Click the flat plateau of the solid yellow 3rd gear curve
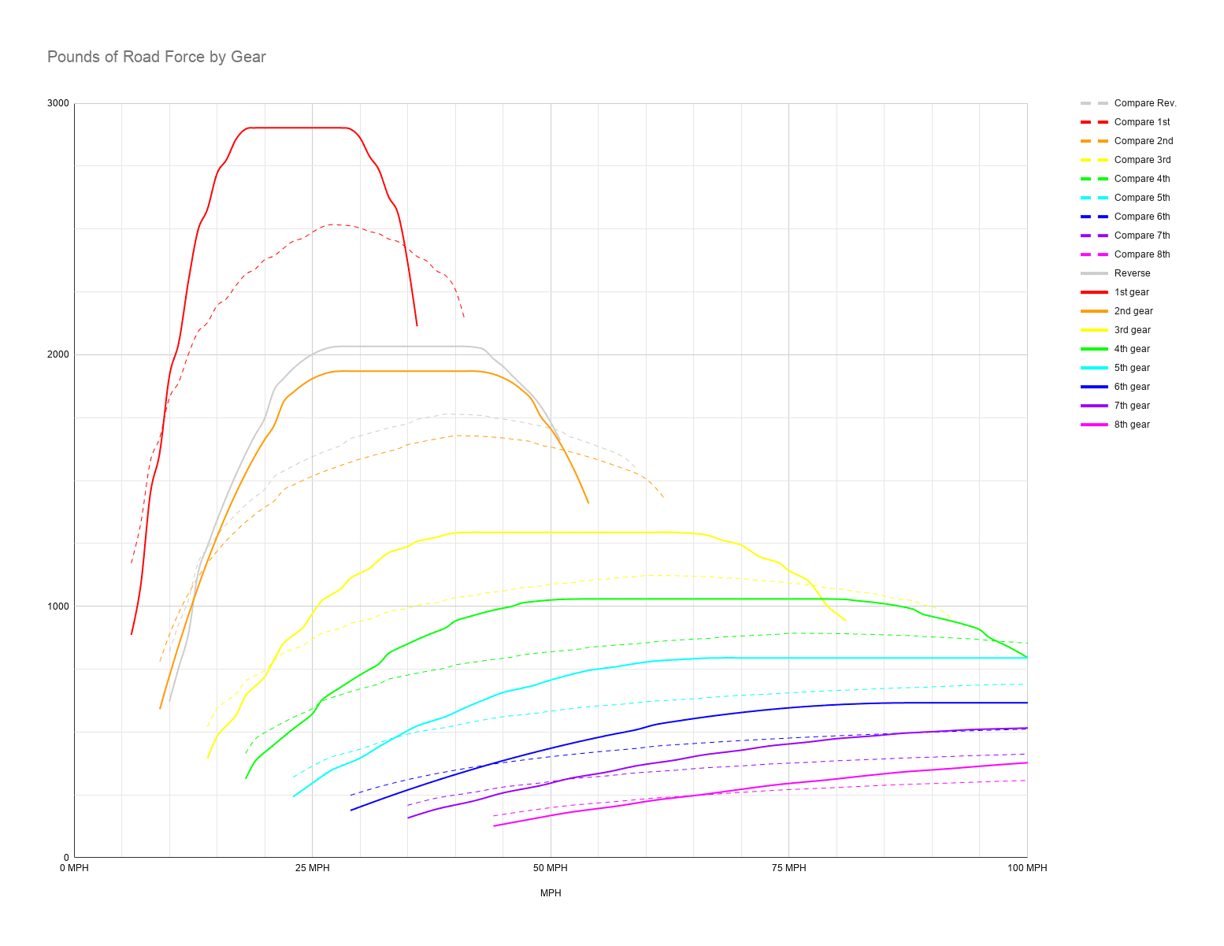Image resolution: width=1224 pixels, height=946 pixels. (x=567, y=532)
